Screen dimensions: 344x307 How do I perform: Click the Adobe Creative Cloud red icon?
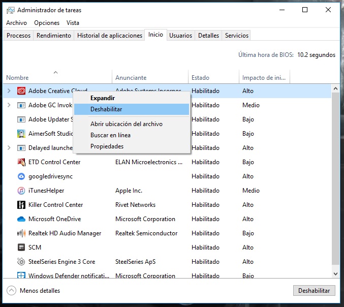point(21,90)
